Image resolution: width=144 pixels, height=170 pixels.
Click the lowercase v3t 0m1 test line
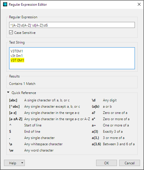[17, 56]
